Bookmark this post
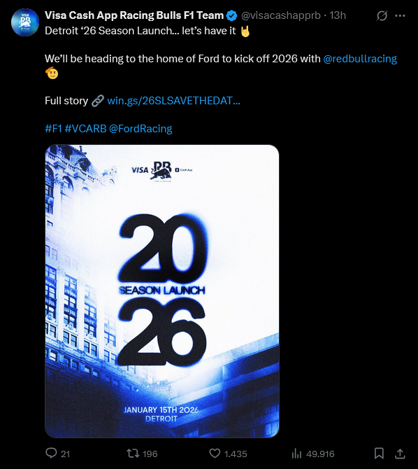This screenshot has height=469, width=418. click(379, 454)
